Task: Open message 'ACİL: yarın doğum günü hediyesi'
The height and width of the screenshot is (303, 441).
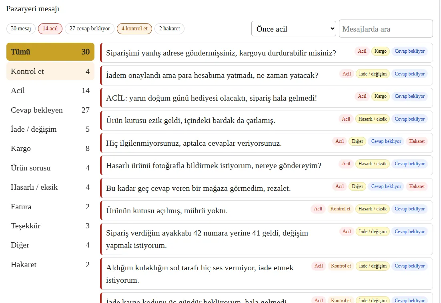Action: tap(267, 98)
